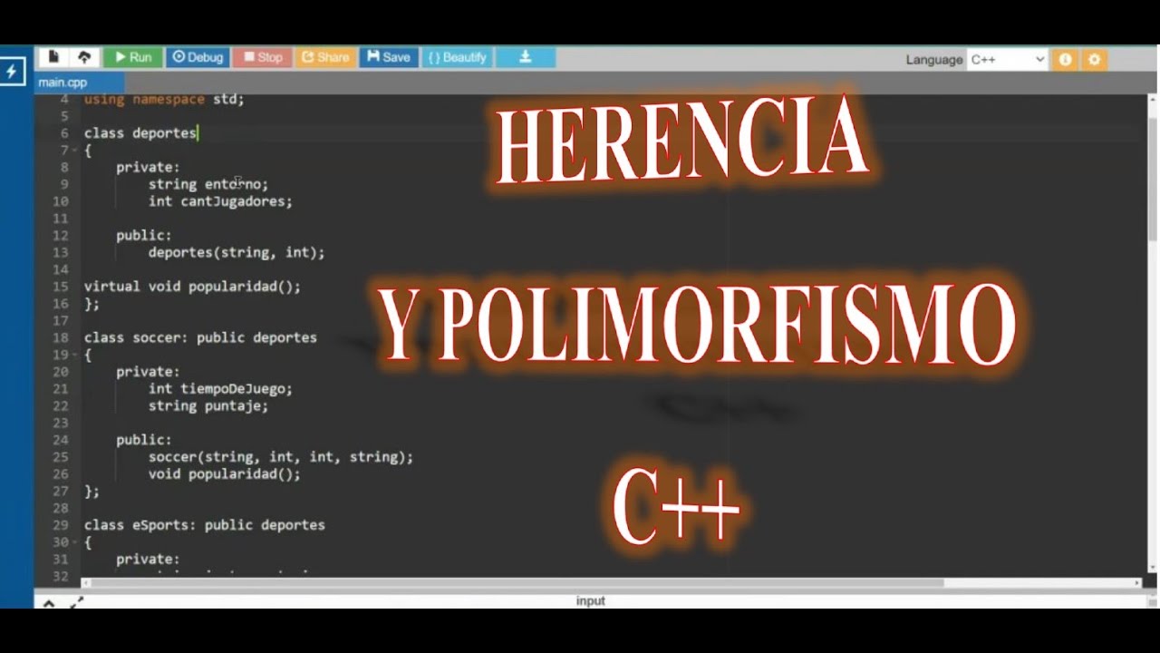1160x653 pixels.
Task: Save the code with Save button
Action: click(389, 57)
